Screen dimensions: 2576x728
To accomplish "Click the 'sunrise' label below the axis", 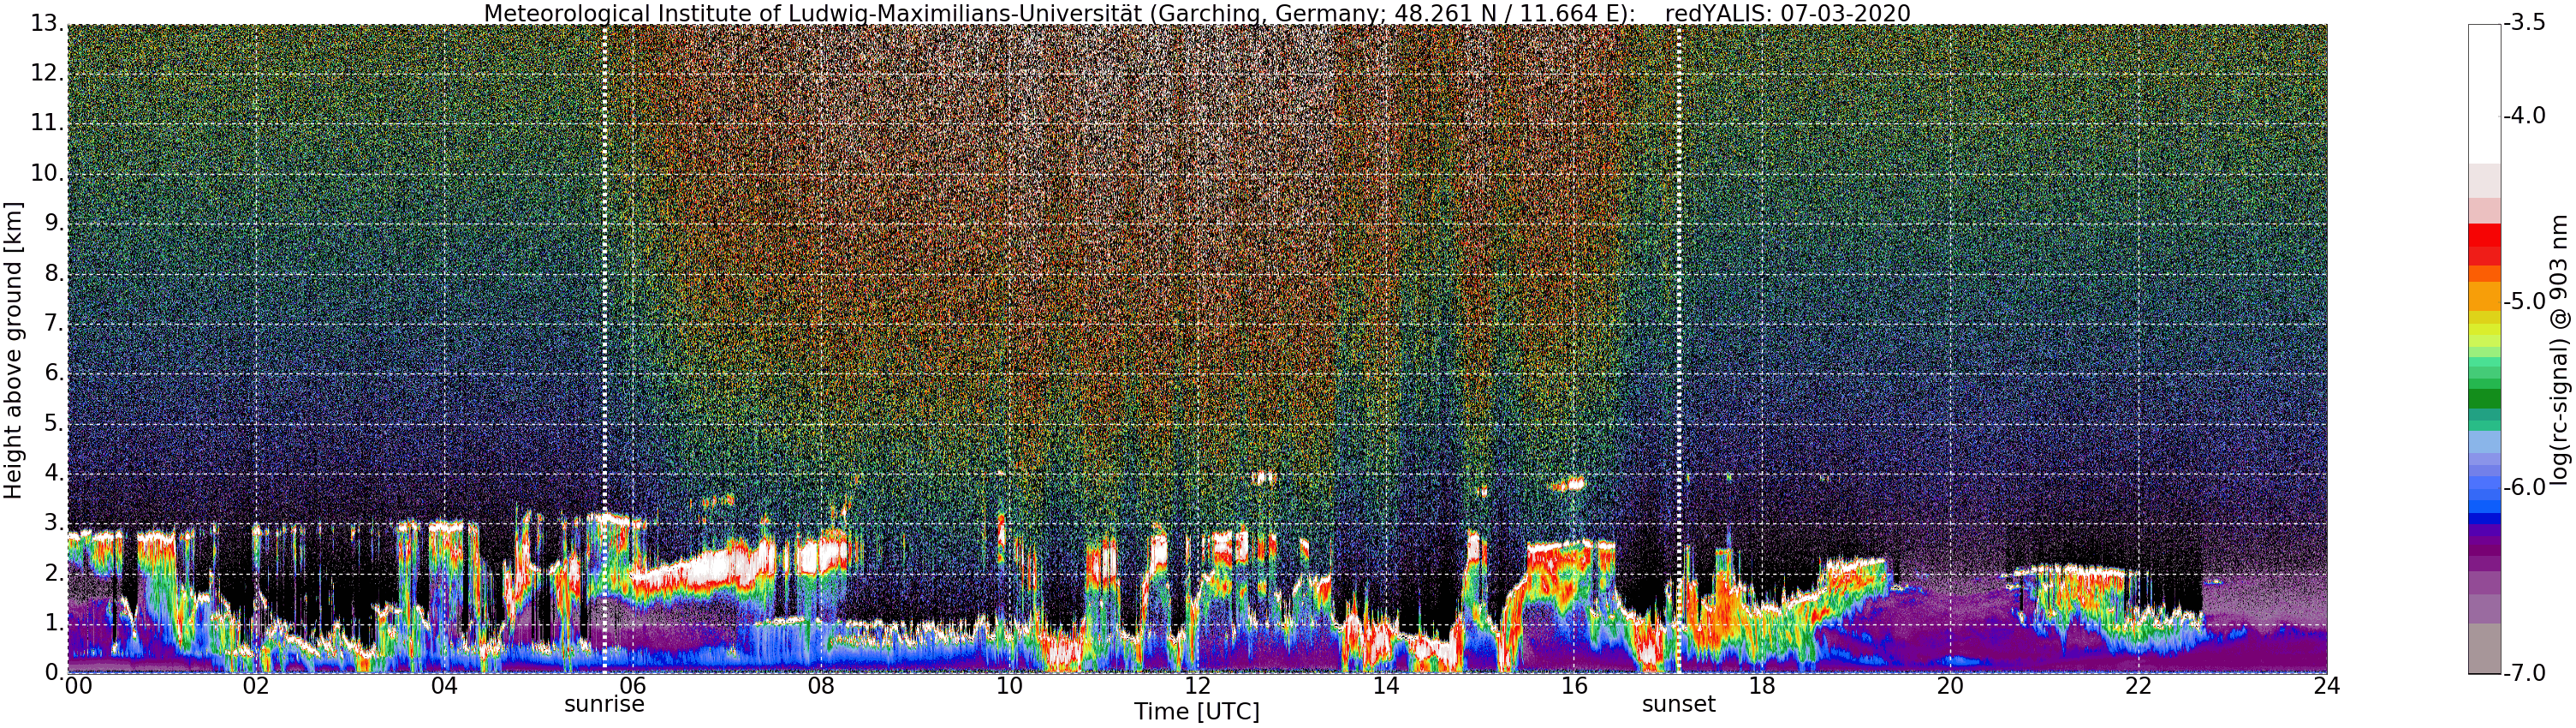I will [604, 704].
